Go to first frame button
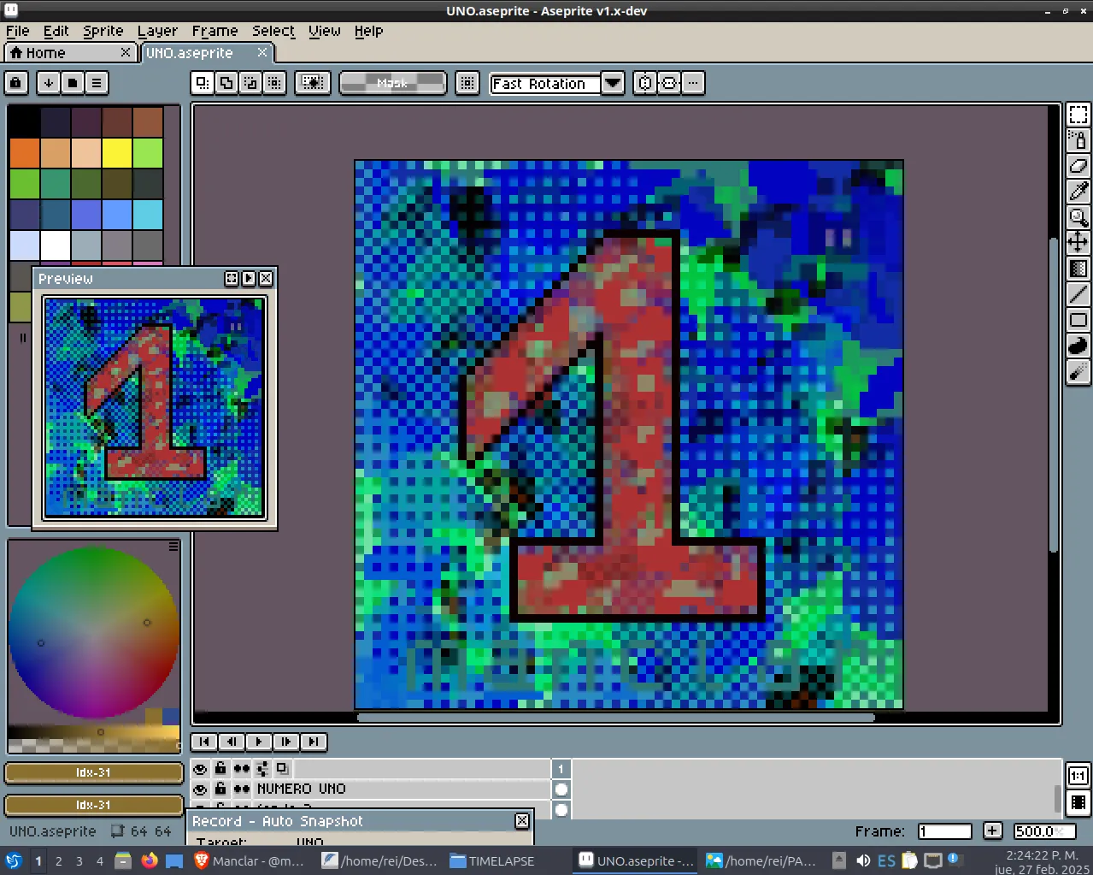 (204, 742)
